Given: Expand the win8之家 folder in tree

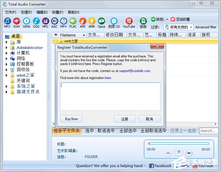Looking at the screenshot, I should (x=6, y=75).
